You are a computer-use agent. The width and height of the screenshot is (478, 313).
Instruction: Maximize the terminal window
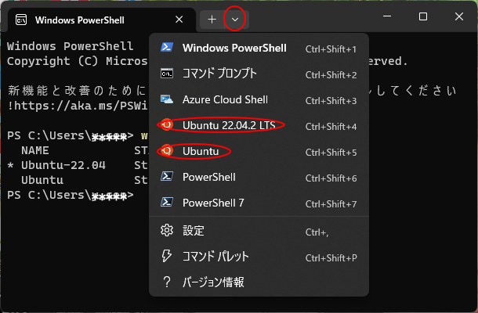click(x=423, y=16)
